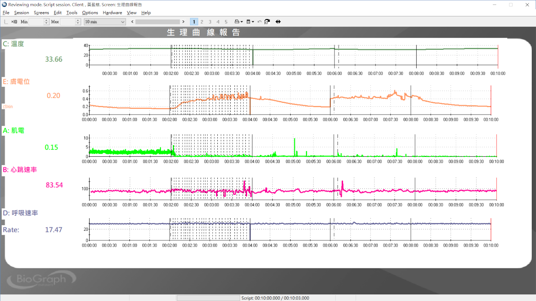
Task: Switch to screen page 2
Action: [x=202, y=22]
